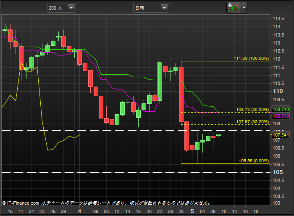
Task: Click the IT-Finance.com copyright text
Action: 21,203
